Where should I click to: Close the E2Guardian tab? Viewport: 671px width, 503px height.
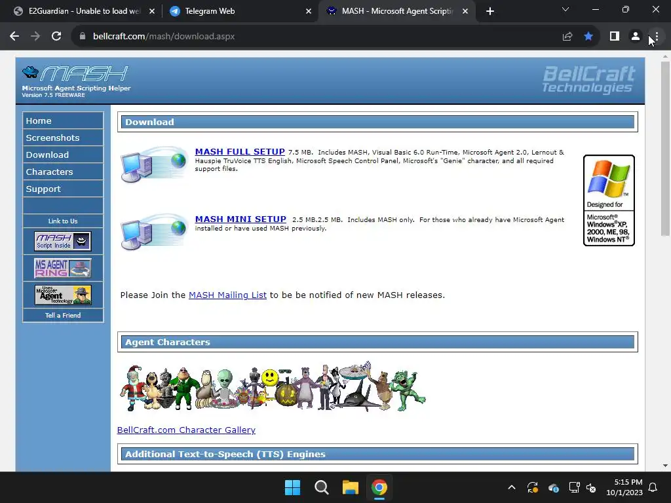click(152, 12)
